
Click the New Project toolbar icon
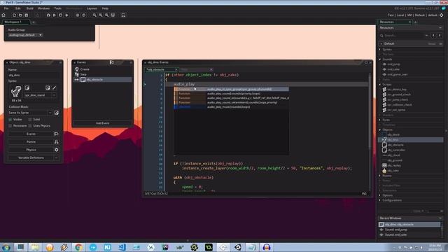pyautogui.click(x=14, y=15)
